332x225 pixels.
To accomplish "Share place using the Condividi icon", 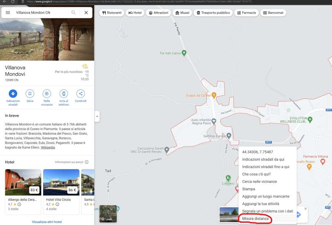I will pos(81,93).
